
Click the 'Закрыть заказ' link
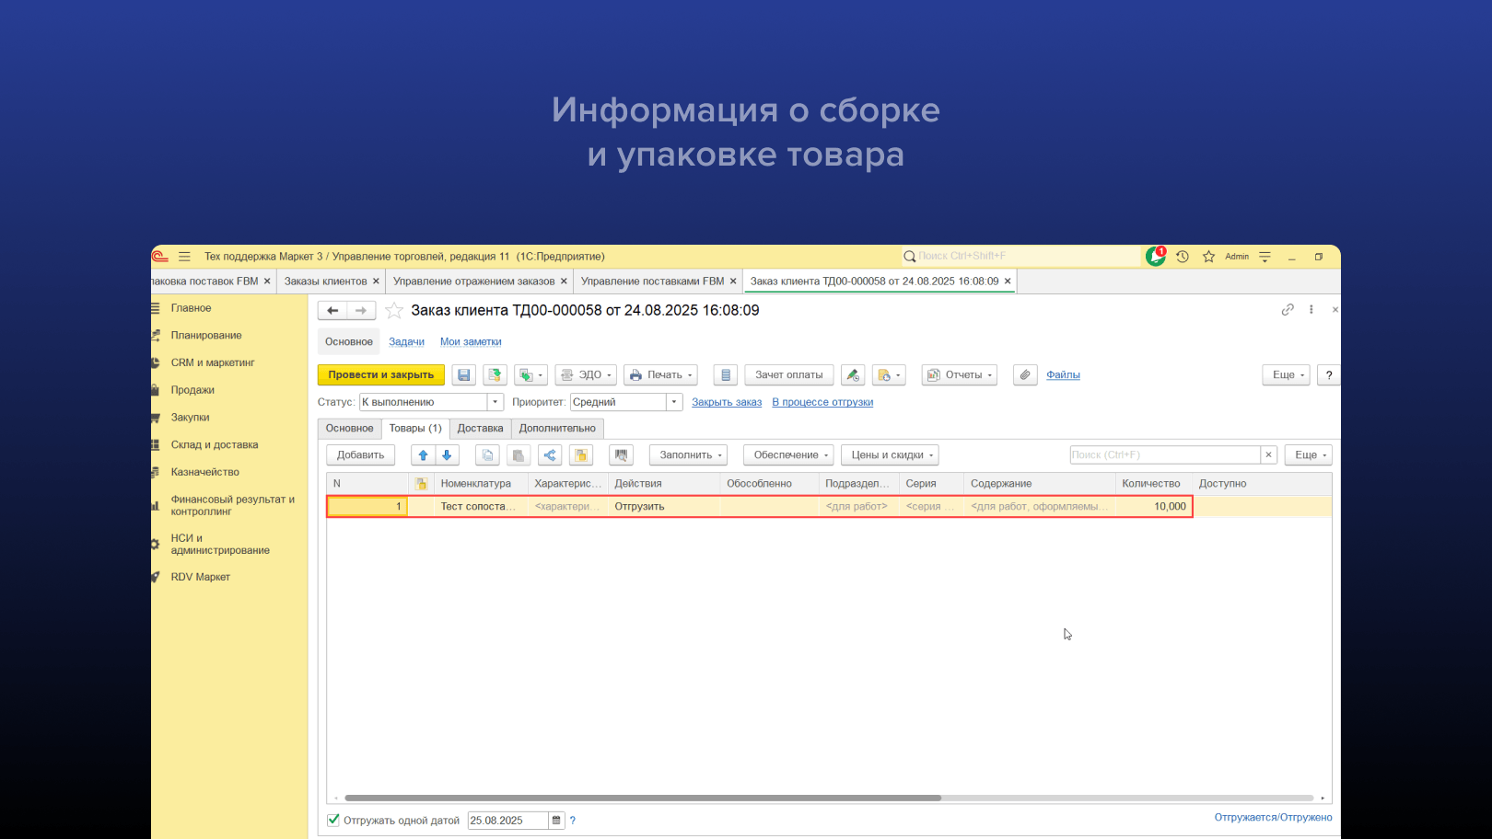click(x=727, y=402)
